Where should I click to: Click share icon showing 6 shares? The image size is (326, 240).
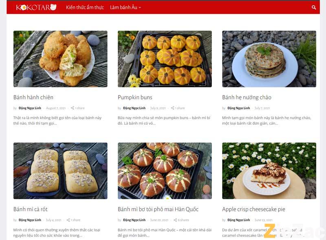pos(175,220)
